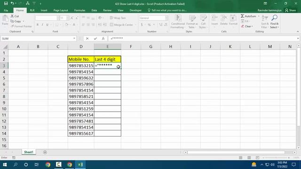Open Clipboard dialog launcher
301x169 pixels.
tap(32, 31)
